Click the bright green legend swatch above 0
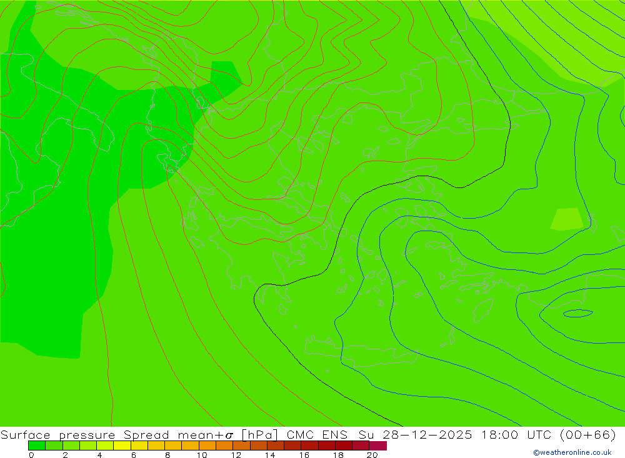Image resolution: width=625 pixels, height=458 pixels. coord(37,446)
